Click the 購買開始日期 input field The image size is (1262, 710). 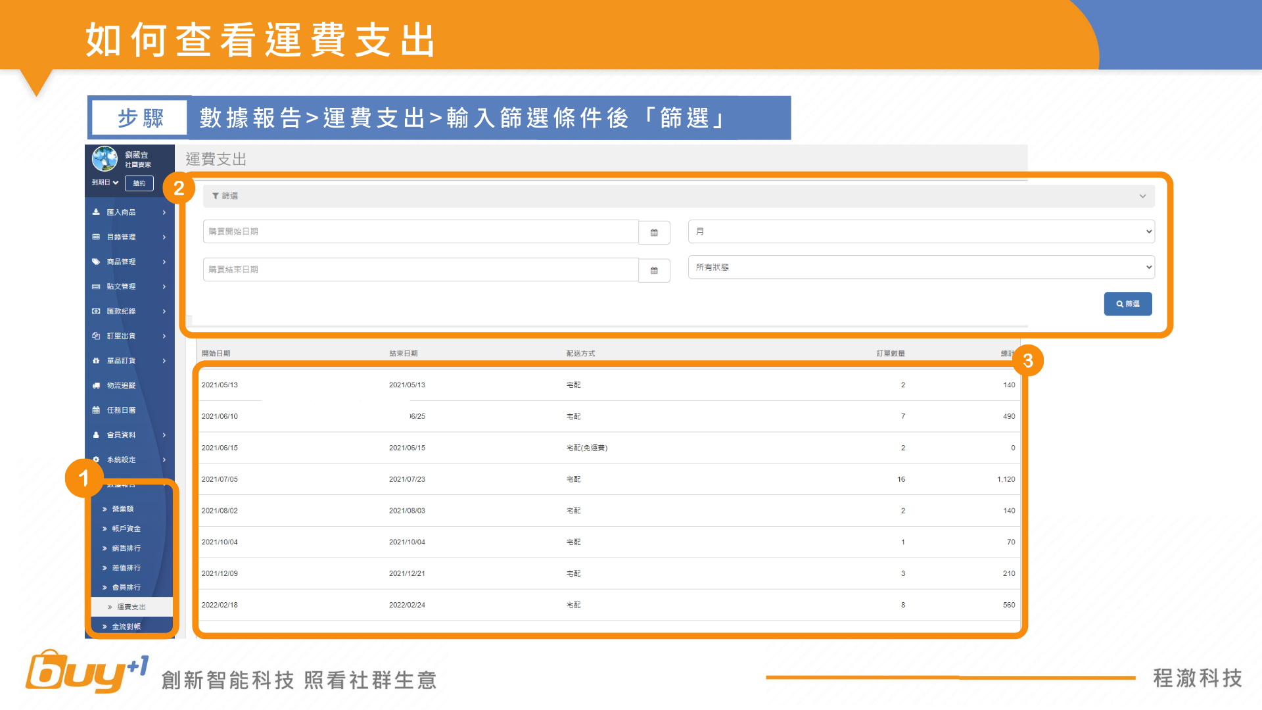click(421, 231)
